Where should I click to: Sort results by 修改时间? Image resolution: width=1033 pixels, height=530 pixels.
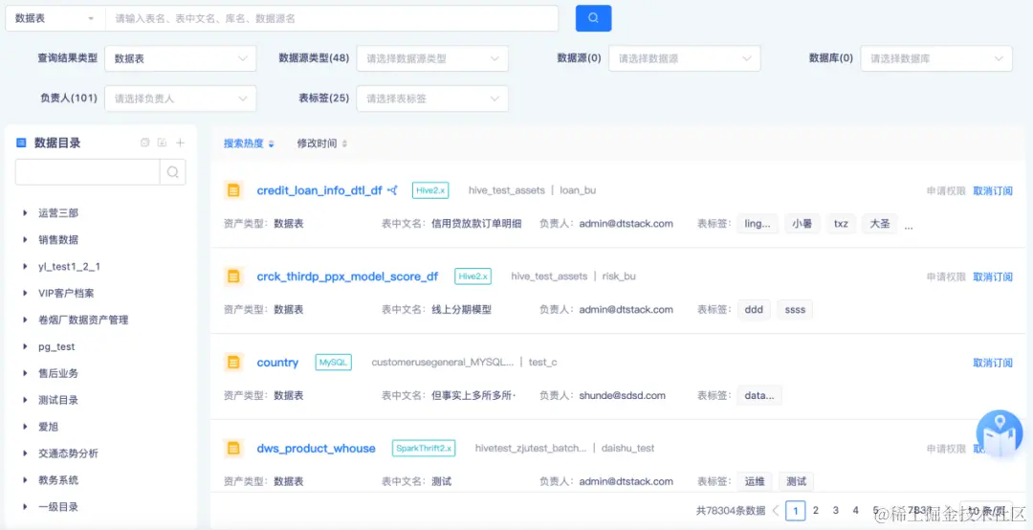[x=322, y=144]
